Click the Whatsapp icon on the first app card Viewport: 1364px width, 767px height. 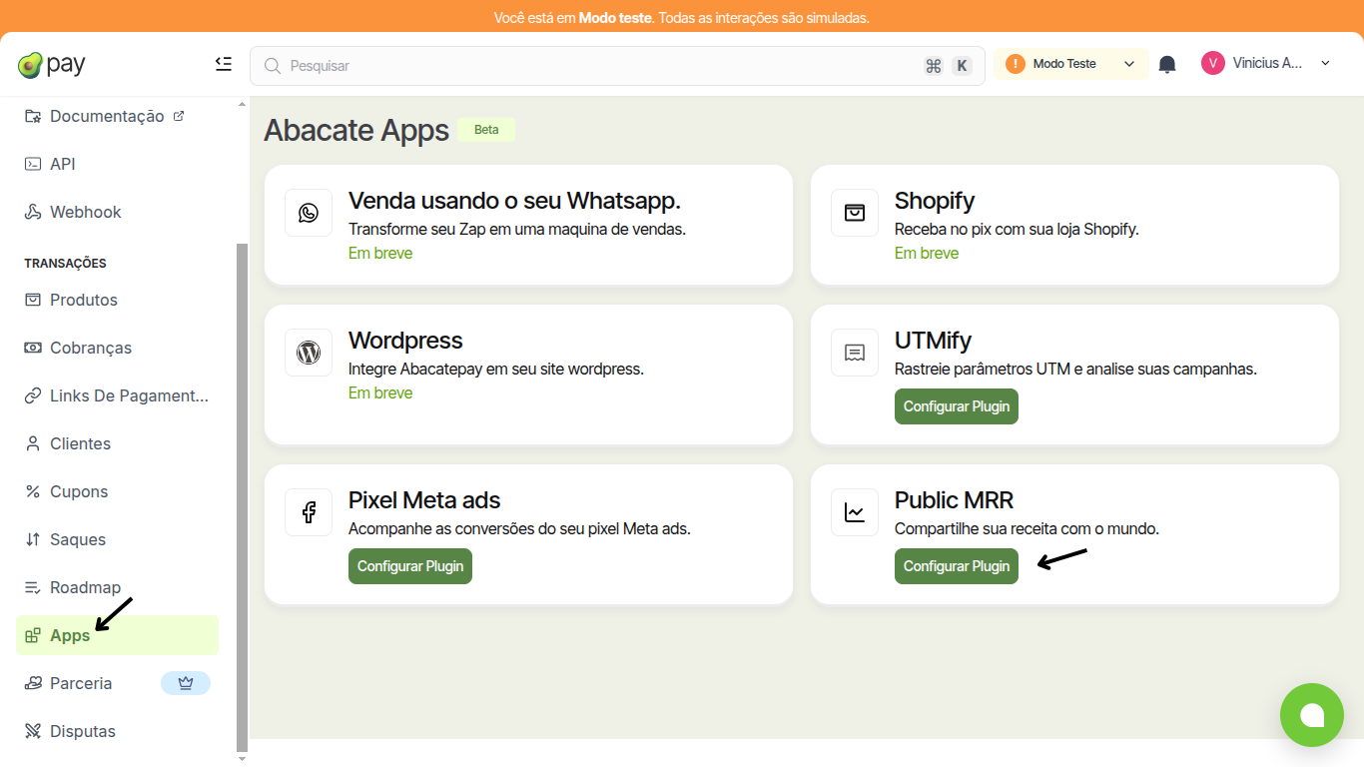coord(309,212)
